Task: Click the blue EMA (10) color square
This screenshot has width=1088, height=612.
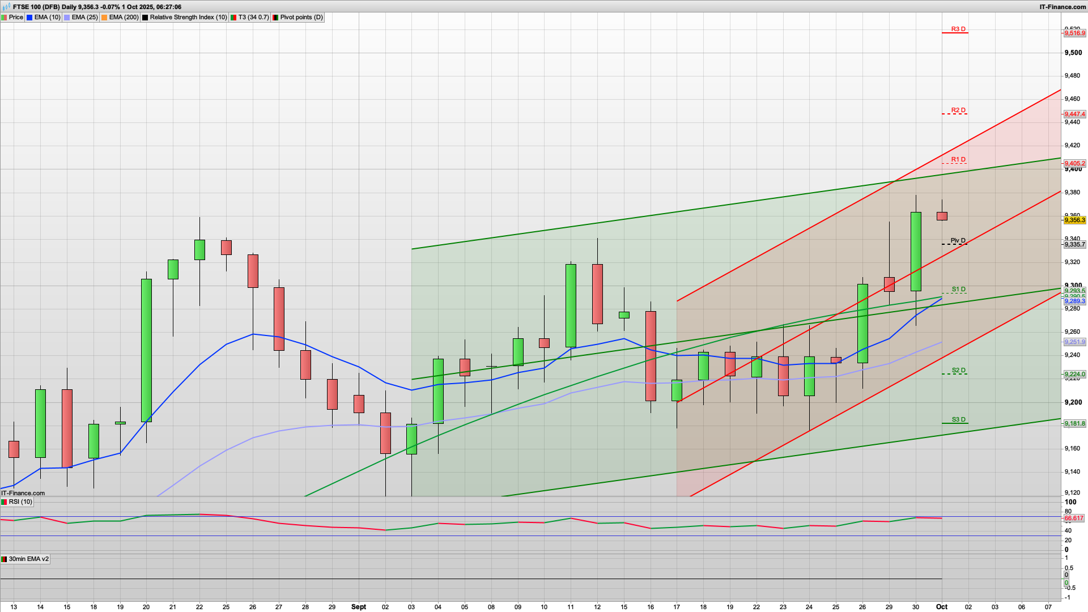Action: [x=29, y=18]
